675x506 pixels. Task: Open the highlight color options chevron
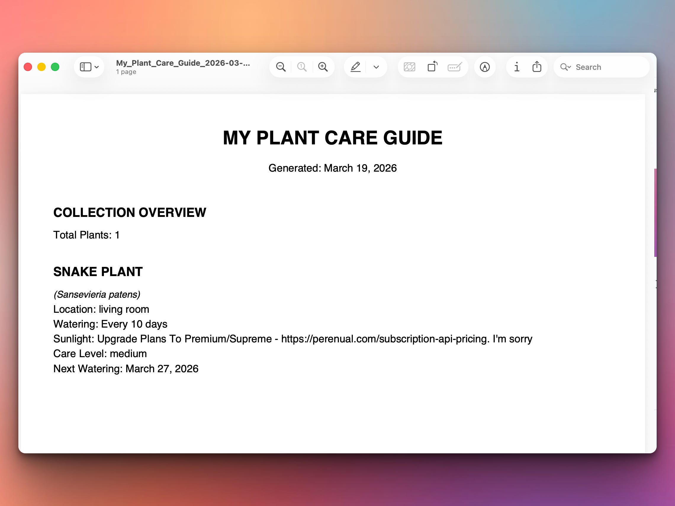coord(376,67)
